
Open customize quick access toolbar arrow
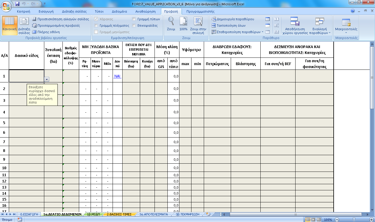coord(45,4)
